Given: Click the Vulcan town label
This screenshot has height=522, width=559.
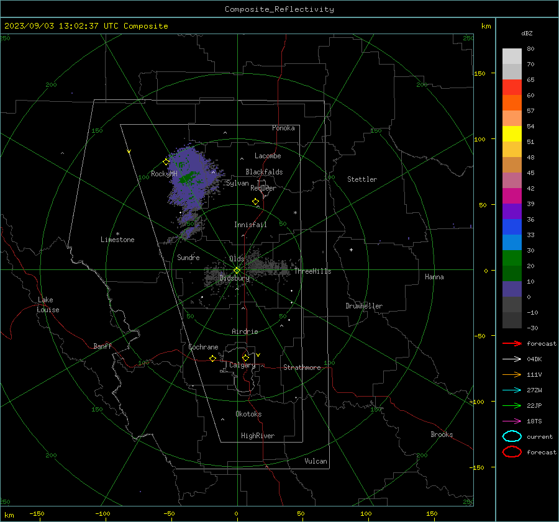Looking at the screenshot, I should [x=316, y=461].
